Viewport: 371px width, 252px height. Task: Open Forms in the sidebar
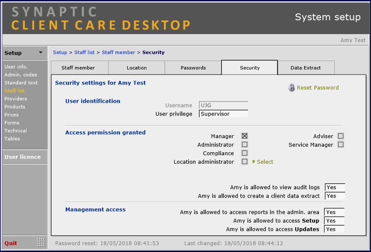(12, 123)
